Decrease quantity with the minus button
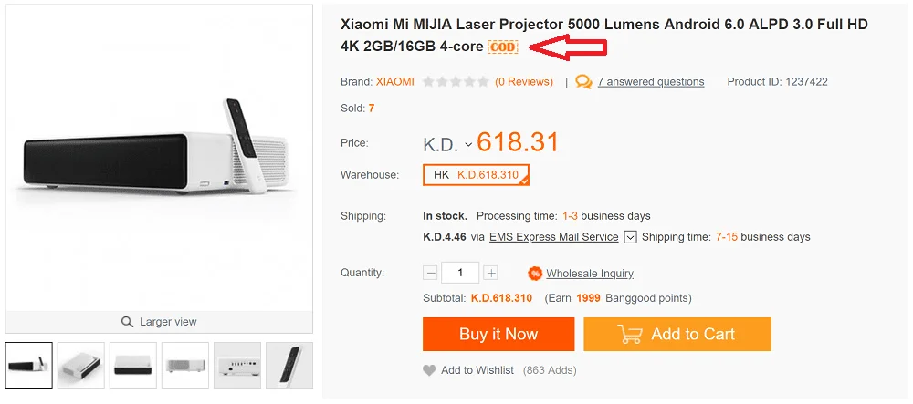 pos(430,273)
